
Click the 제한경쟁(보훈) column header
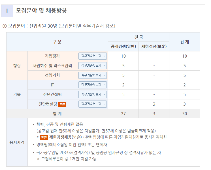coord(154,47)
